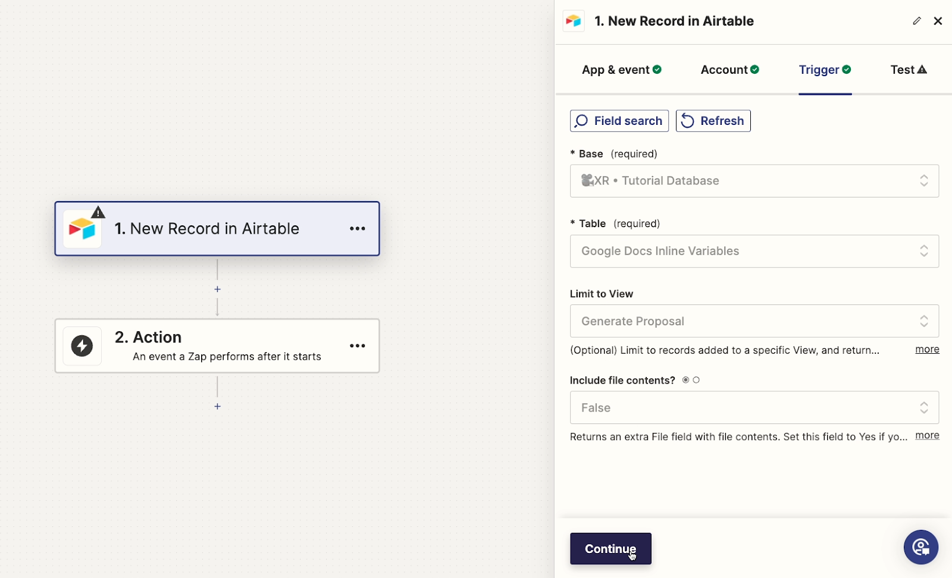Switch to the Test tab
This screenshot has height=578, width=952.
click(909, 70)
